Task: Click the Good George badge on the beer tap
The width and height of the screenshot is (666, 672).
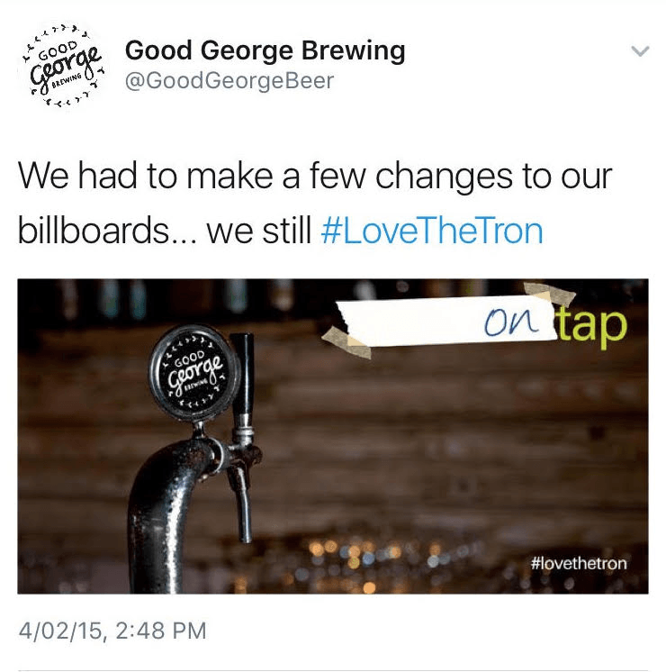Action: [194, 371]
